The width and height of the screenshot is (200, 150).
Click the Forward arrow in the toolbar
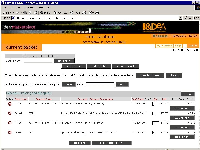17,13
